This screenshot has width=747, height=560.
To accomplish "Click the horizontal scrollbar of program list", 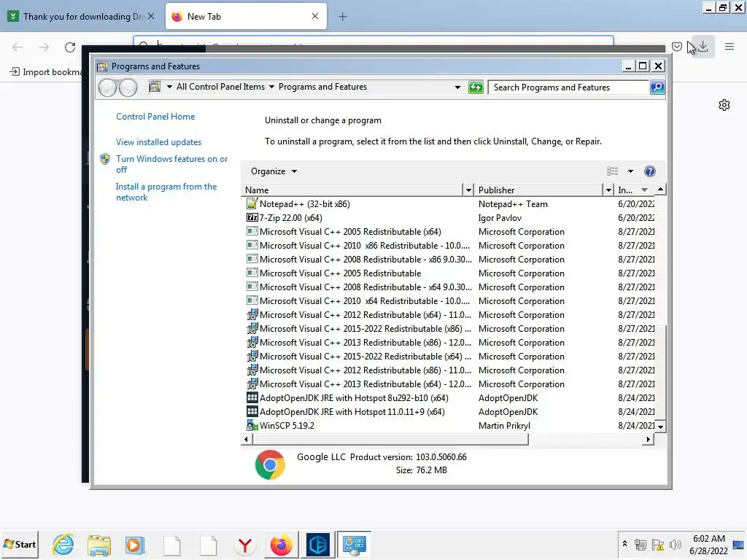I will pyautogui.click(x=390, y=439).
